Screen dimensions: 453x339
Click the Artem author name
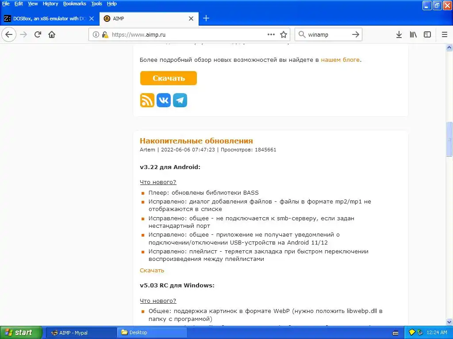[x=147, y=150]
